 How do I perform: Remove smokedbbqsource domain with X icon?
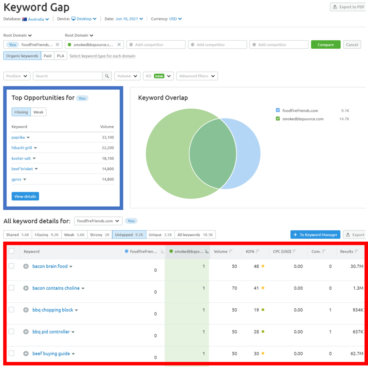[x=119, y=45]
